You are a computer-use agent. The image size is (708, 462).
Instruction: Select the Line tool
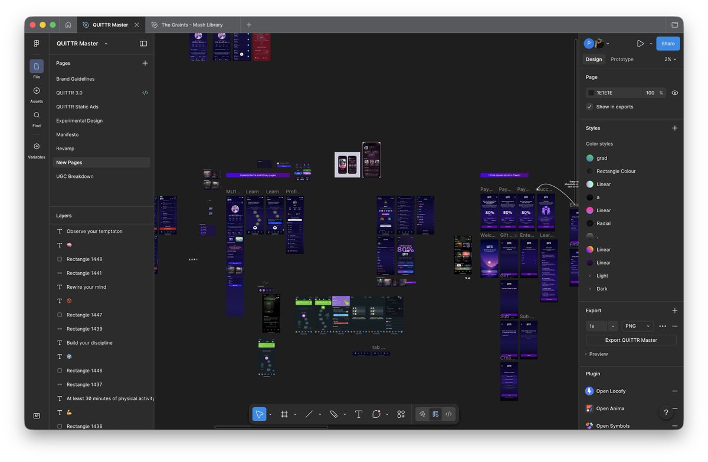[309, 414]
